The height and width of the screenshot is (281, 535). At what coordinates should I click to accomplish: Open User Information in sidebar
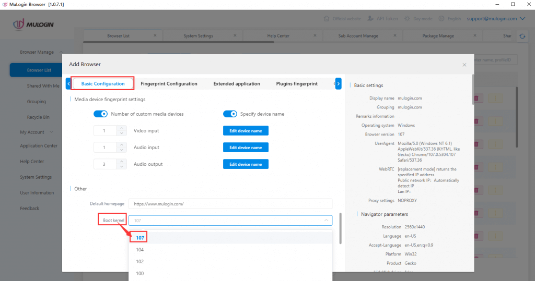[37, 193]
